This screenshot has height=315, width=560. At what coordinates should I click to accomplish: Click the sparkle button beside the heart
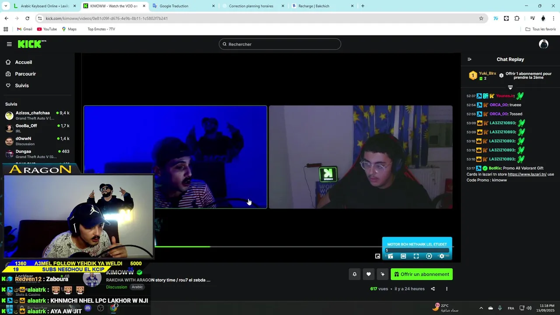[x=382, y=274]
